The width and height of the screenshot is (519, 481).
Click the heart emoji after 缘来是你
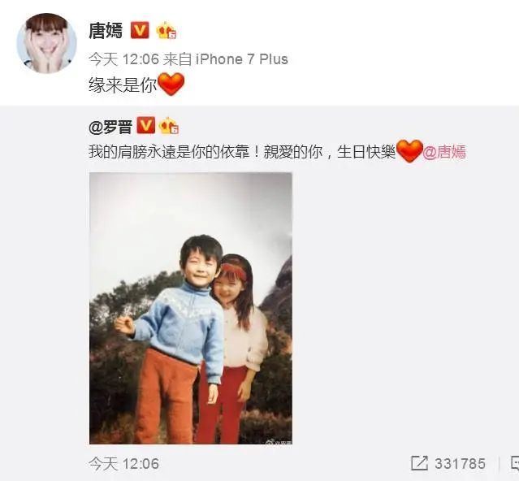[171, 84]
